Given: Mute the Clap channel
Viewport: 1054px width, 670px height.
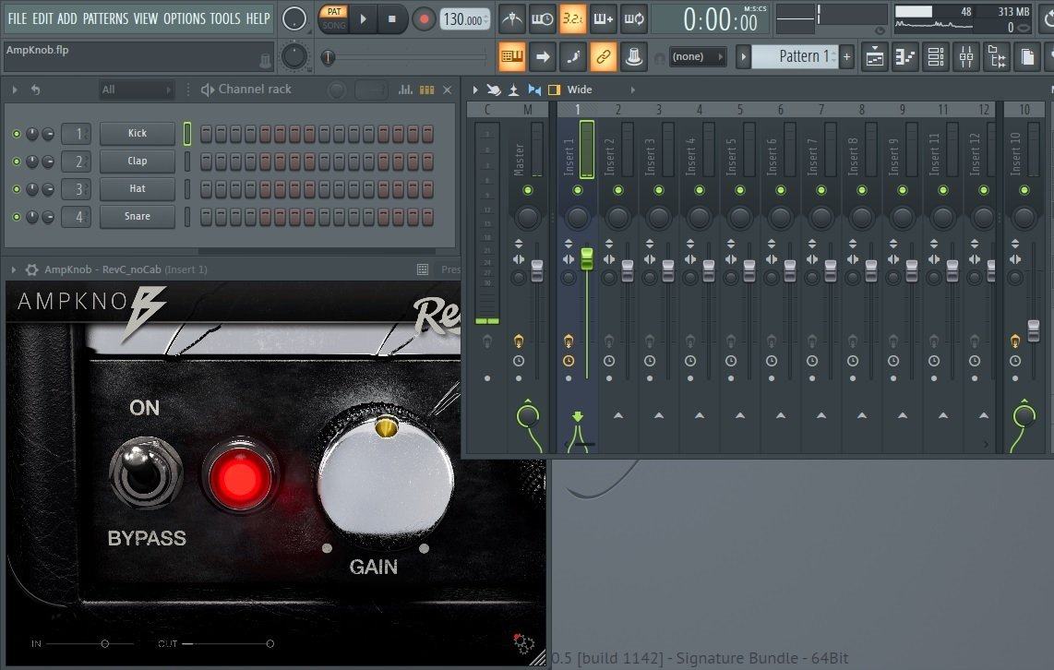Looking at the screenshot, I should pos(16,162).
